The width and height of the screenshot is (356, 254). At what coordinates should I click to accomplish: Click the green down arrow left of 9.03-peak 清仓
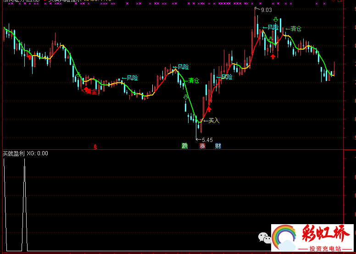coord(276,20)
